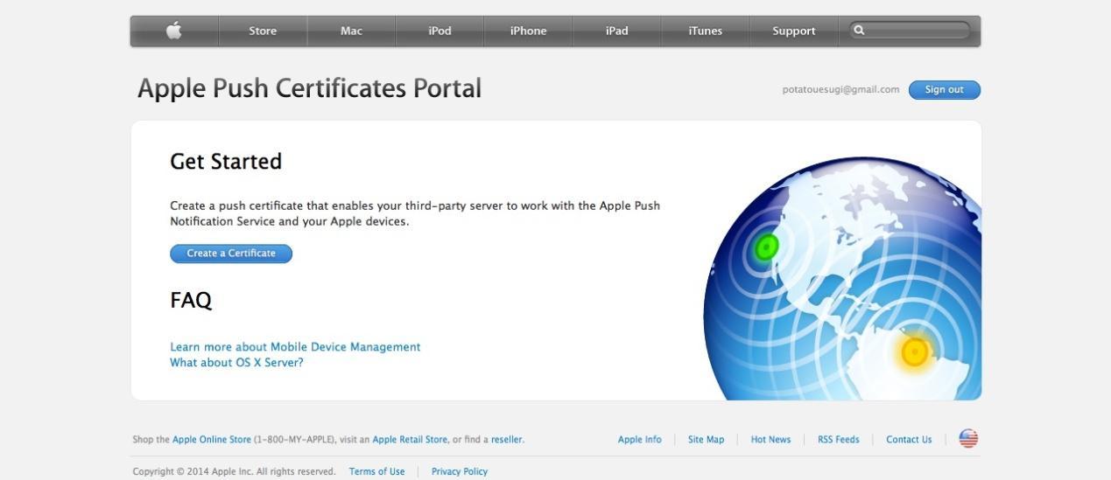Click inside the search field

point(911,31)
